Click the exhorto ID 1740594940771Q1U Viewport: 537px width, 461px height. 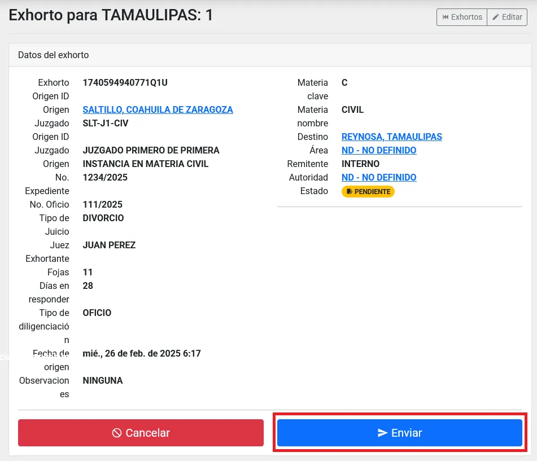125,82
